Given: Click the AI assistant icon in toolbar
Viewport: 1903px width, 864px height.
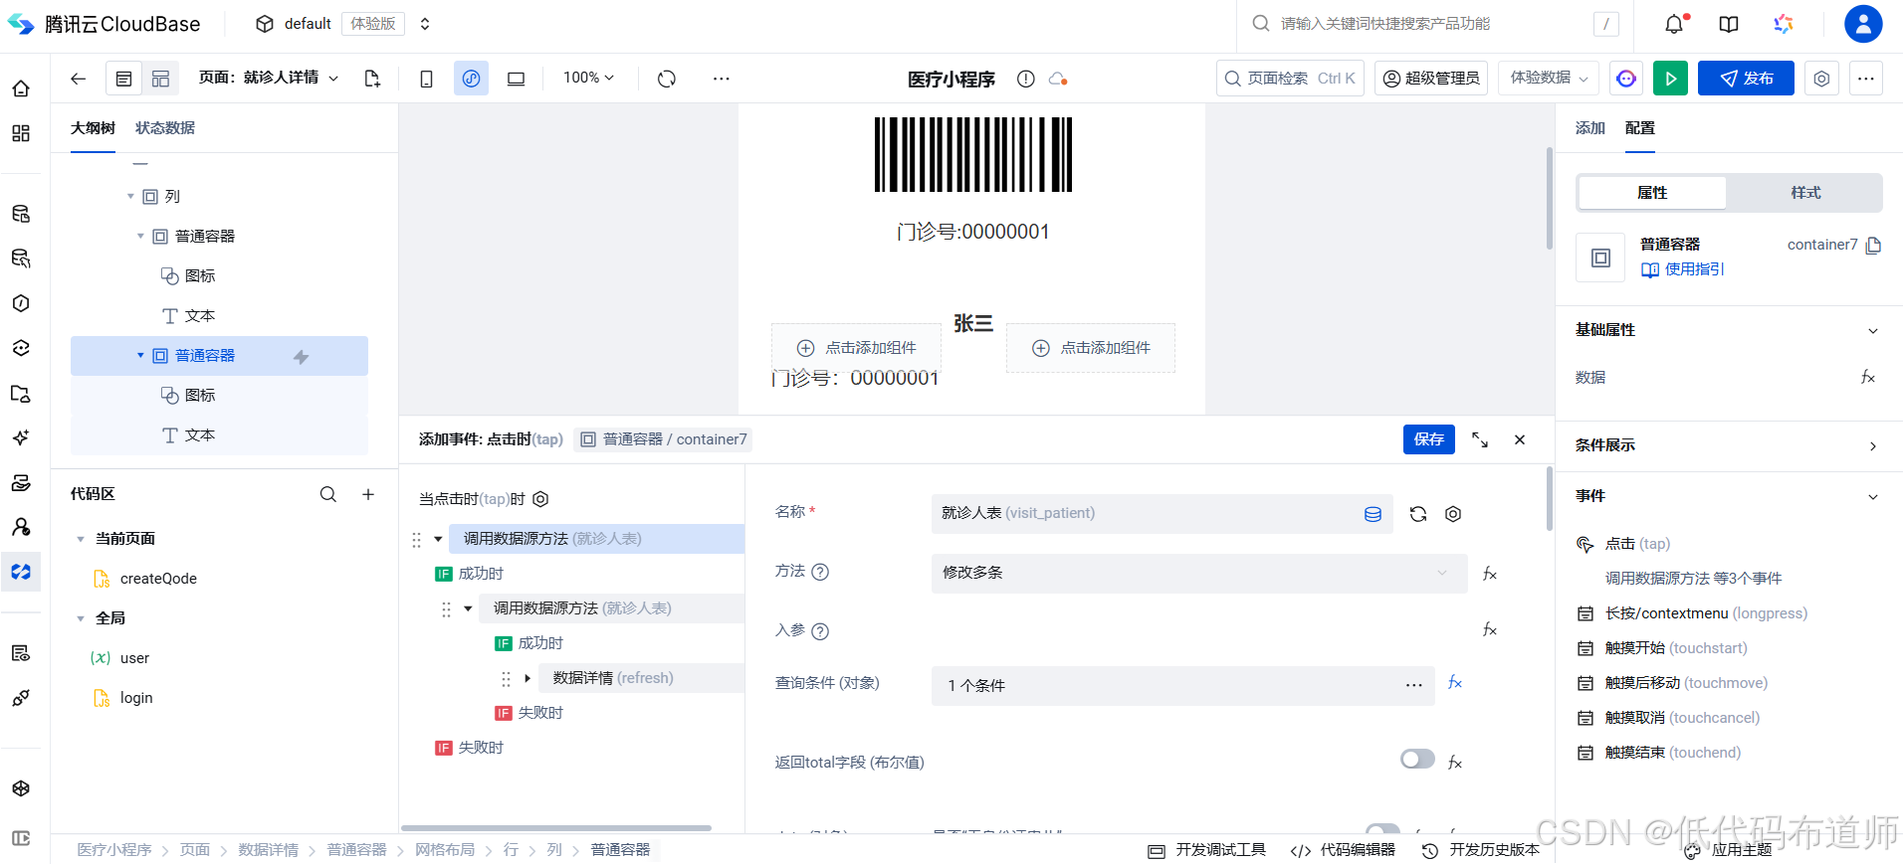Looking at the screenshot, I should click(1626, 79).
